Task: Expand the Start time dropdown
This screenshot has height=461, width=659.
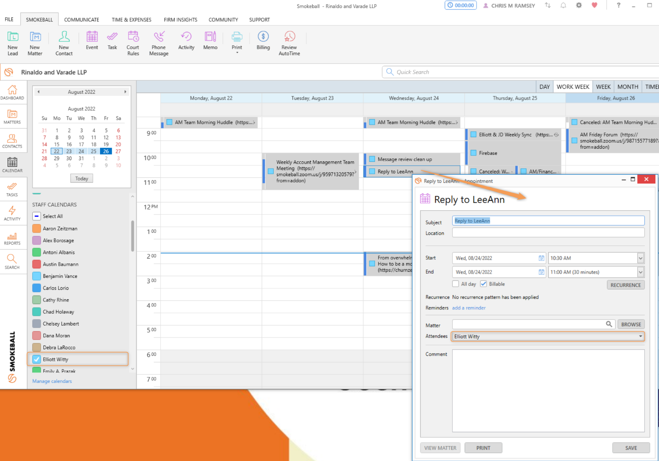Action: coord(640,258)
